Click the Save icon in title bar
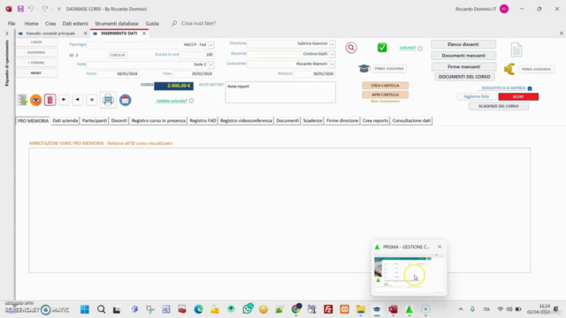The image size is (566, 318). [x=20, y=9]
